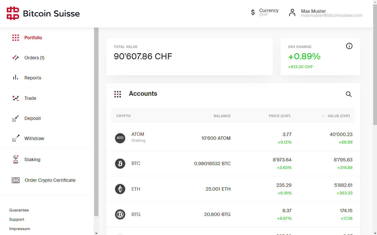Click the ATOM value 40'000.23
Image resolution: width=377 pixels, height=235 pixels.
[341, 134]
